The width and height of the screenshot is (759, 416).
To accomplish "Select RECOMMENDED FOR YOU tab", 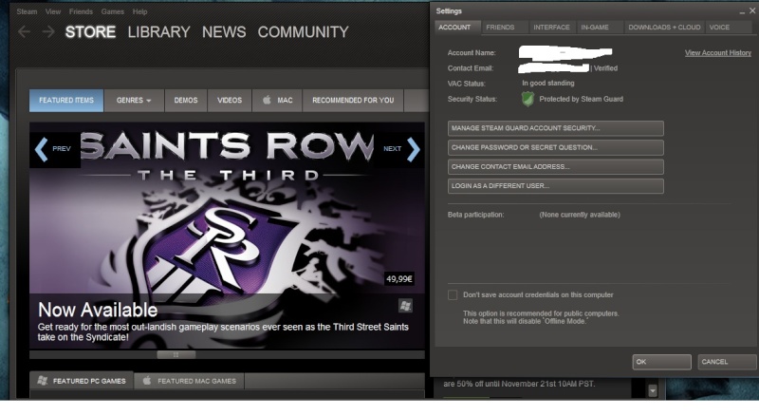I will pos(353,101).
